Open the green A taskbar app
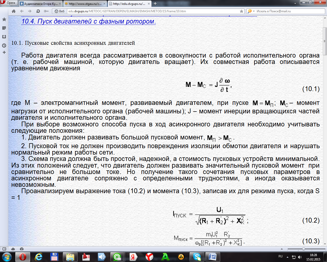This screenshot has width=327, height=262. [165, 257]
